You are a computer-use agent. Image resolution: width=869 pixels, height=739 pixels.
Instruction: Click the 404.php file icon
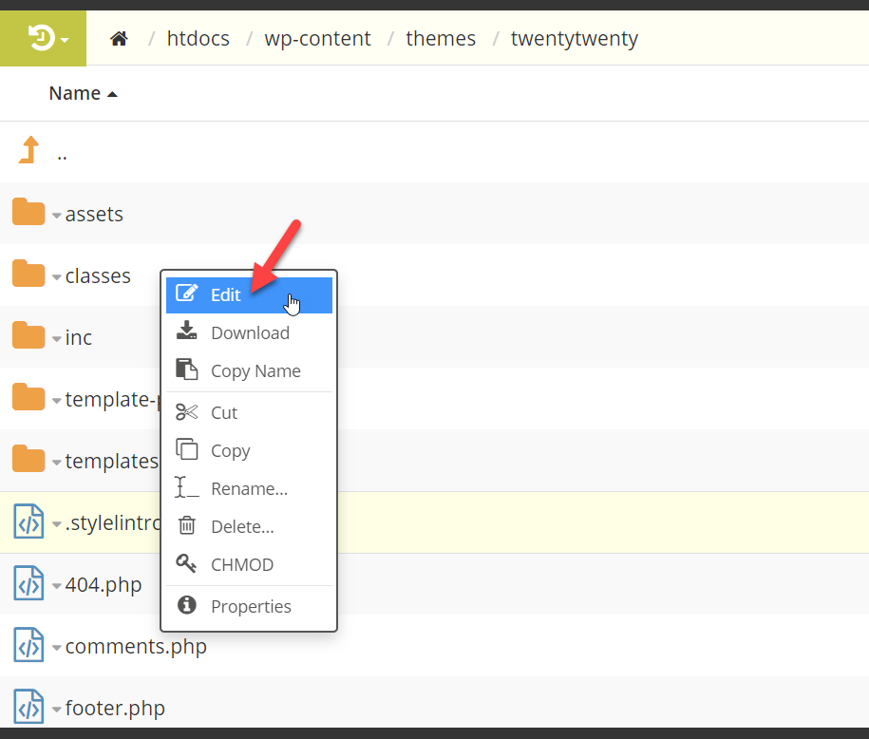pyautogui.click(x=28, y=583)
